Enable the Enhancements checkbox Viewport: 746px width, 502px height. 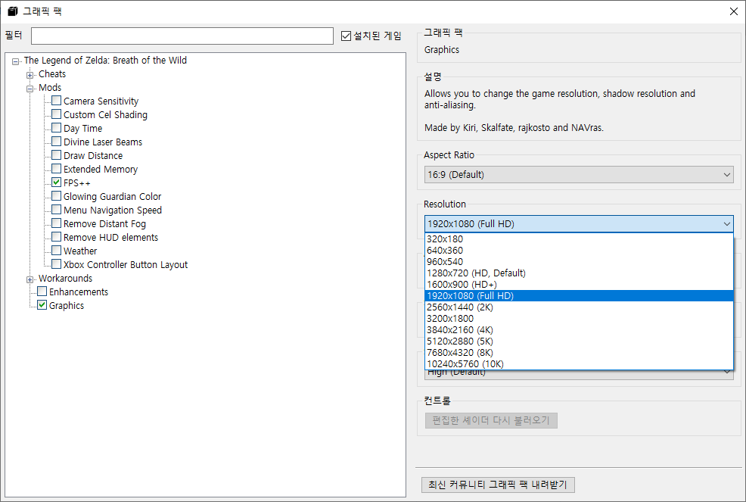click(42, 292)
